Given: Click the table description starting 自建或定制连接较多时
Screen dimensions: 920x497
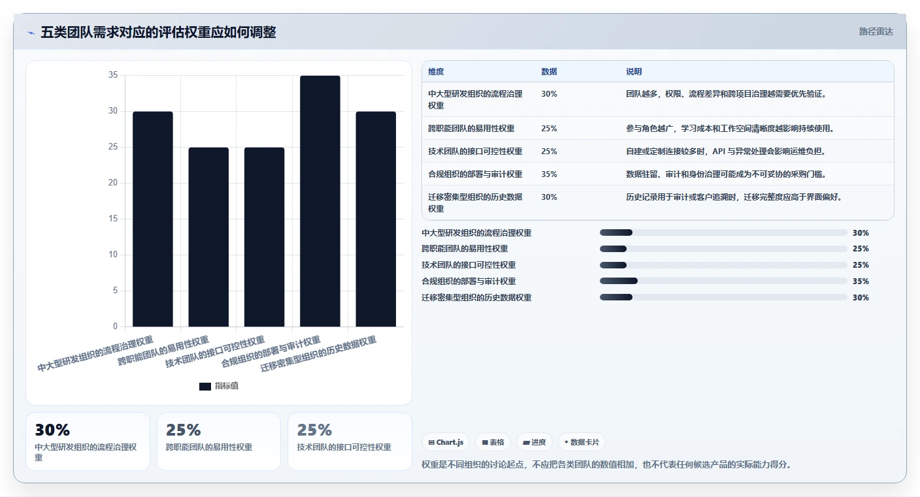Looking at the screenshot, I should click(x=726, y=152).
